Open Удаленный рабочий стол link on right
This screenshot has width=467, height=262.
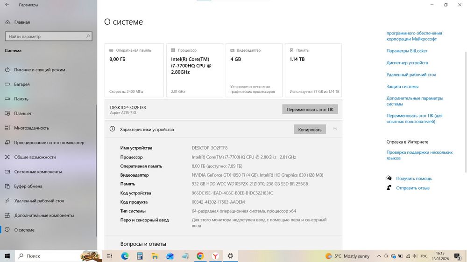tap(411, 75)
